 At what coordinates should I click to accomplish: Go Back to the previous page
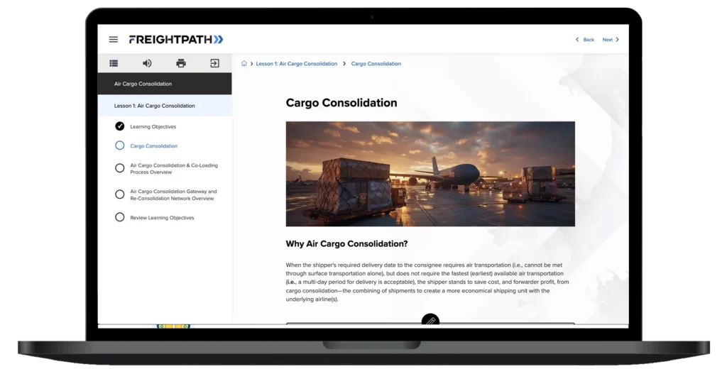coord(585,40)
